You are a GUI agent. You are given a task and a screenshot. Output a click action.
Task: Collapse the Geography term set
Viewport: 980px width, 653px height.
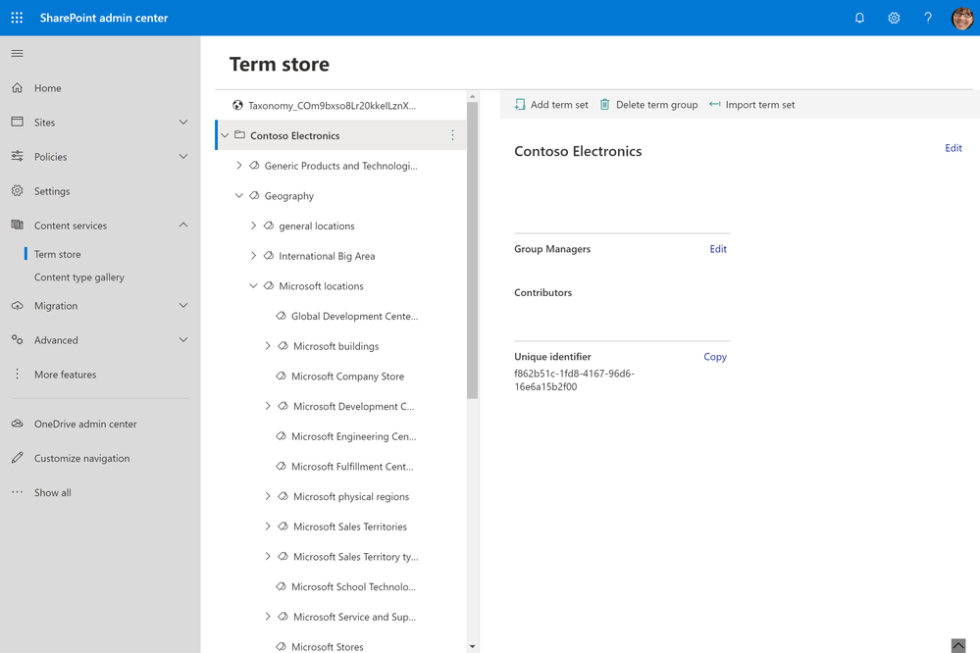point(239,196)
